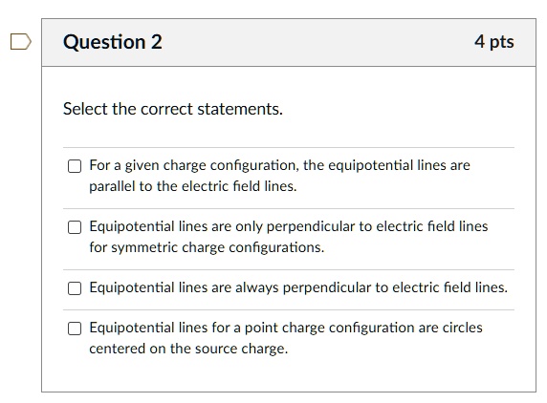Click the 'Equipotential lines are only perpendicular' label

(x=289, y=237)
